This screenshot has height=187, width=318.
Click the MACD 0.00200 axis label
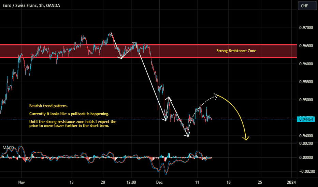click(306, 143)
